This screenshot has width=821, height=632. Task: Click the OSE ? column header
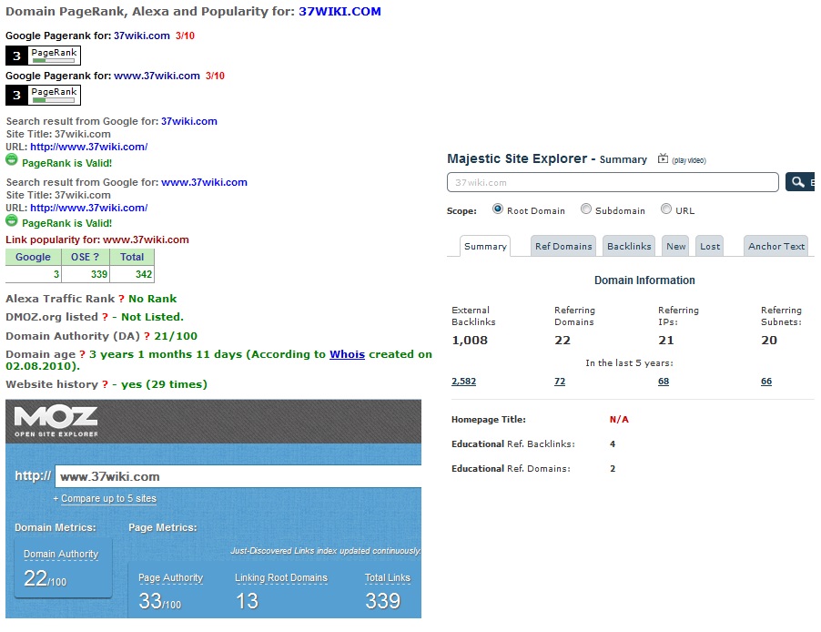[x=86, y=257]
